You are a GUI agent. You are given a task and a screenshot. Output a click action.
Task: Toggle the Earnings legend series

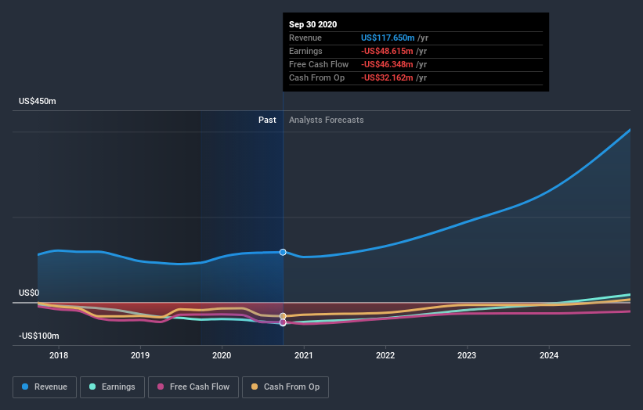(x=112, y=387)
